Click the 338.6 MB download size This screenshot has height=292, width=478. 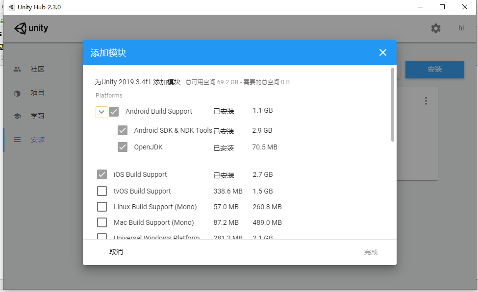tap(228, 191)
